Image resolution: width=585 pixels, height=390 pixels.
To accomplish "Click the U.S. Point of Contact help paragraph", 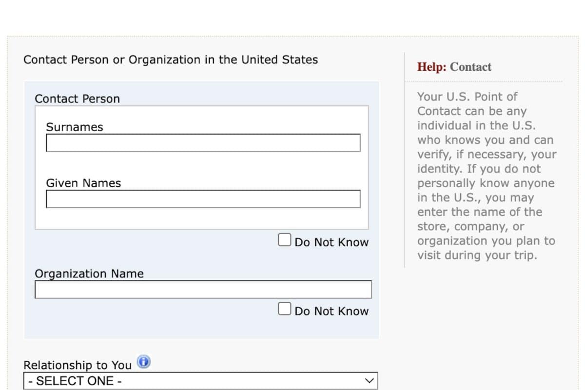I will [x=486, y=176].
